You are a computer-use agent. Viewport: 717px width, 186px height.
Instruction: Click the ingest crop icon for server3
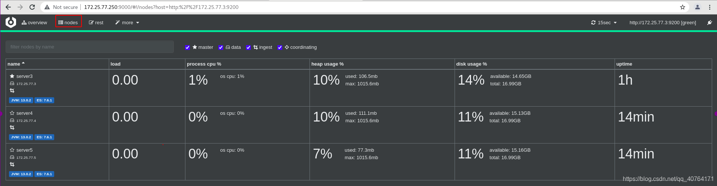point(12,91)
